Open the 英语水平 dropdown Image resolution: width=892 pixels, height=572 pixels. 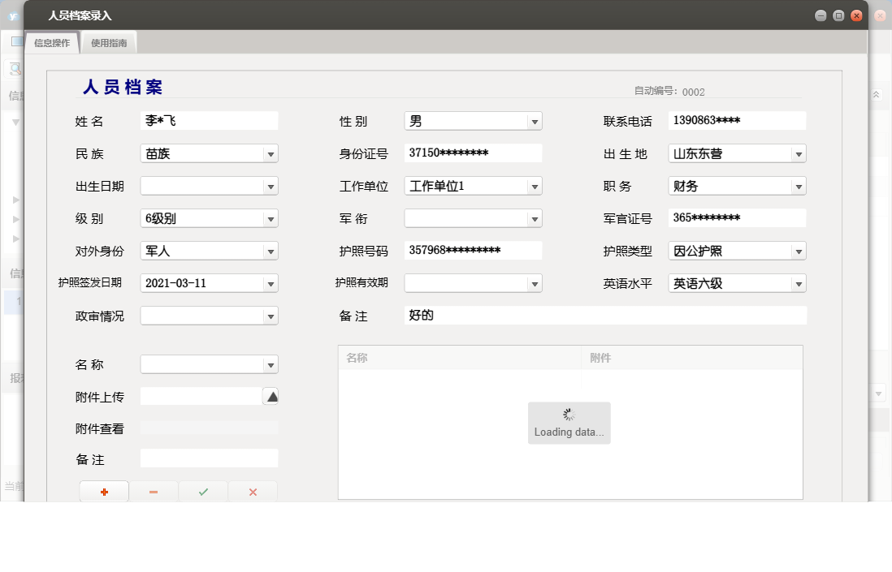pyautogui.click(x=799, y=284)
